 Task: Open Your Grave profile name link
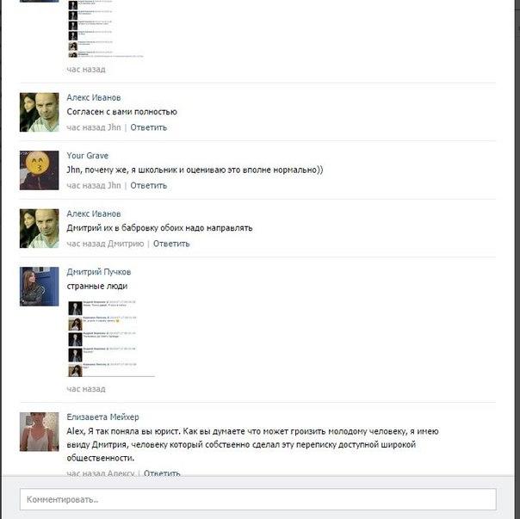tap(87, 156)
